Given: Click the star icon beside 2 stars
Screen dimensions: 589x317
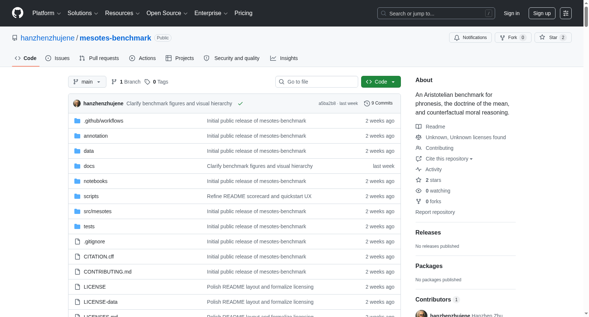Looking at the screenshot, I should 419,180.
